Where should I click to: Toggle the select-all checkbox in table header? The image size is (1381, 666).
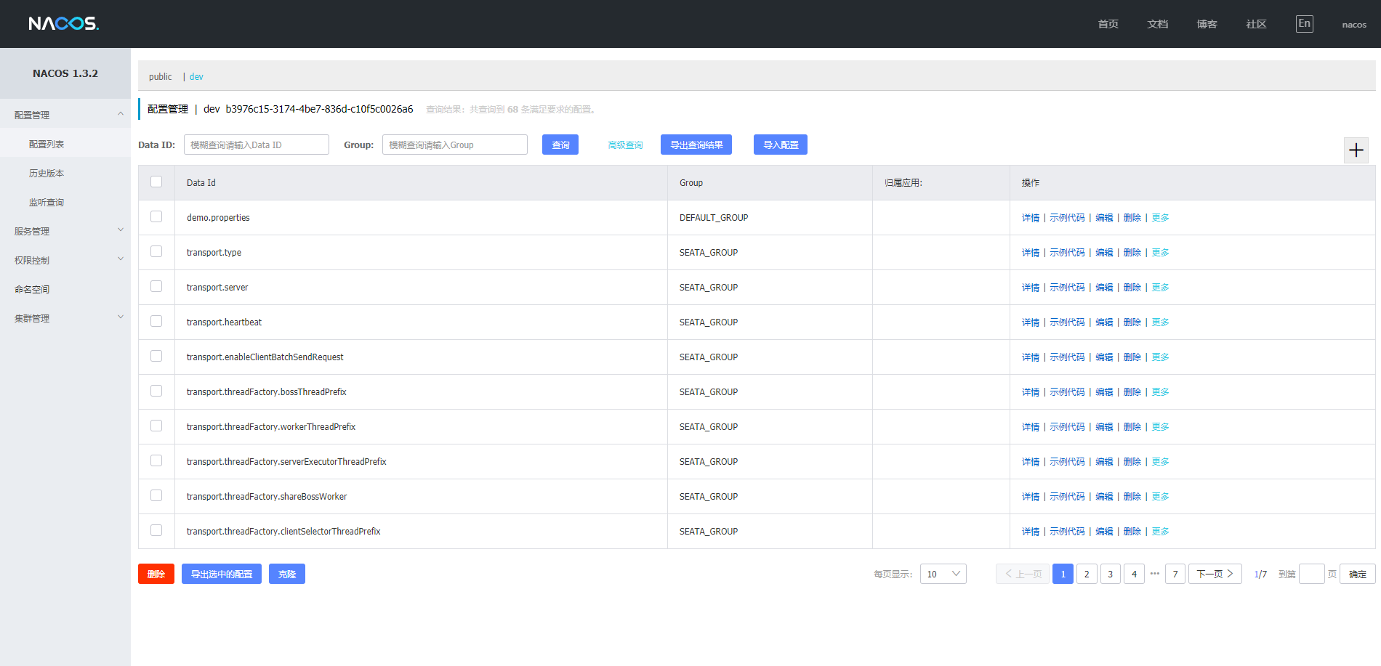[x=156, y=182]
